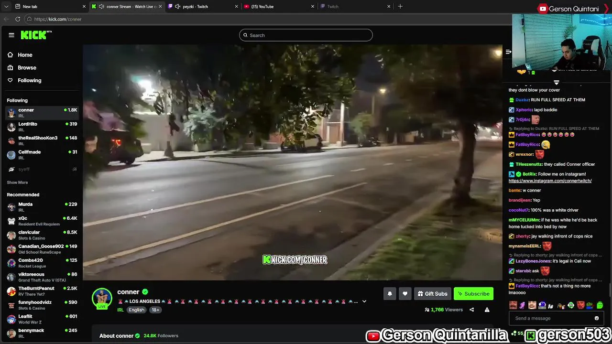Collapse the chat panel arrow icon
Image resolution: width=612 pixels, height=344 pixels.
[508, 52]
